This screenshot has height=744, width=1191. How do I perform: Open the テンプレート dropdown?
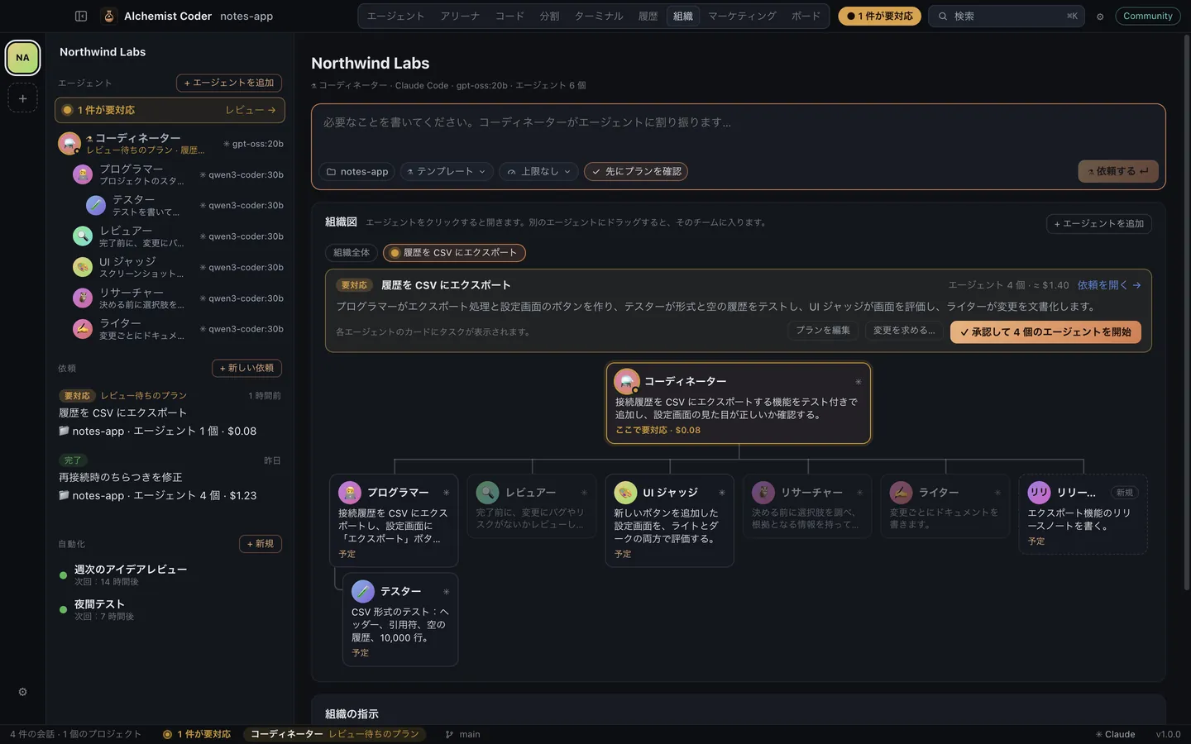coord(447,171)
